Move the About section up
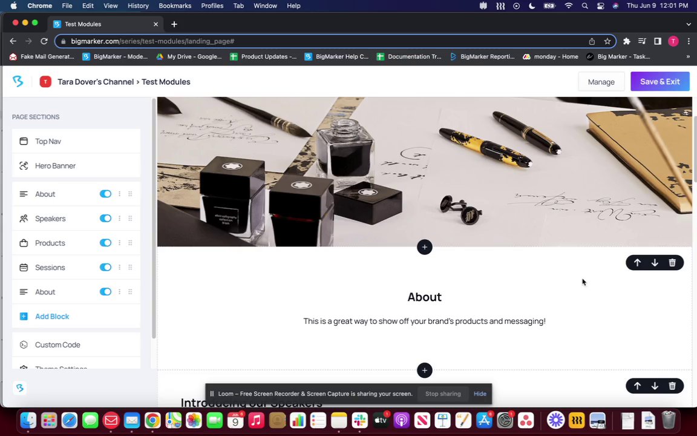The height and width of the screenshot is (436, 697). tap(637, 262)
